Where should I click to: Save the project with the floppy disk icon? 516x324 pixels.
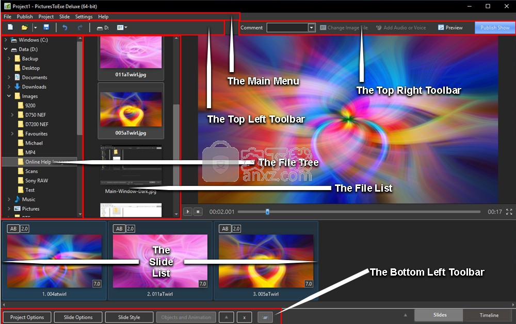pos(46,27)
